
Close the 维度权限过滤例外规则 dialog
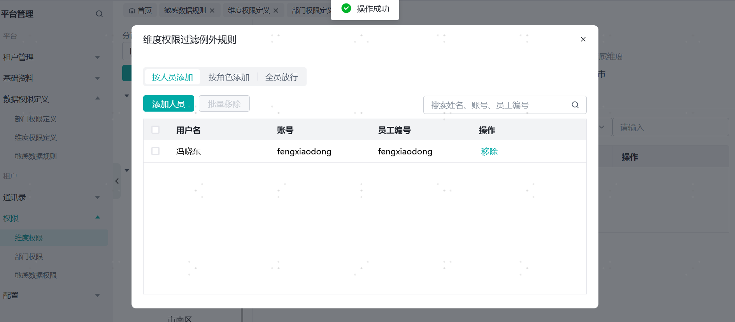click(x=583, y=39)
